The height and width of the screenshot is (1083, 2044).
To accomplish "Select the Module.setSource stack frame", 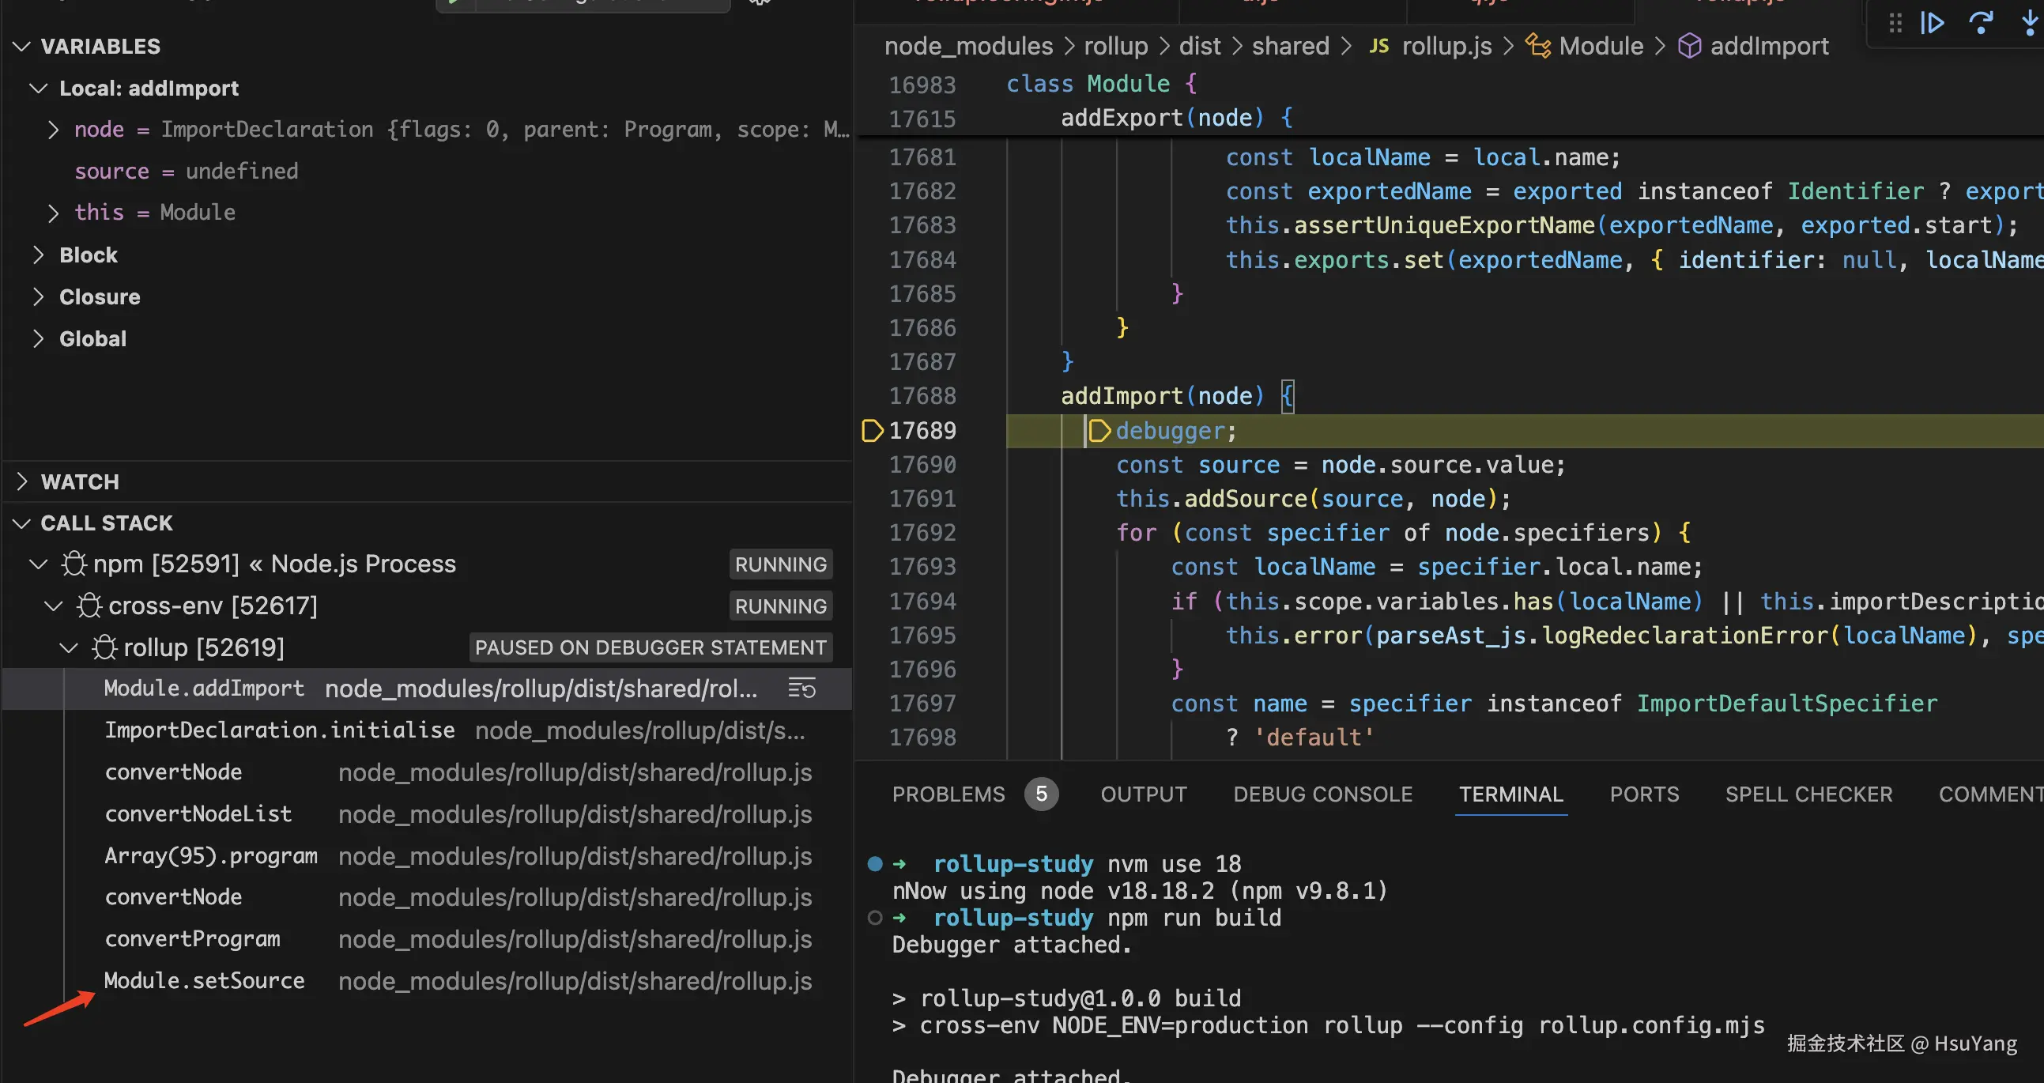I will (204, 981).
